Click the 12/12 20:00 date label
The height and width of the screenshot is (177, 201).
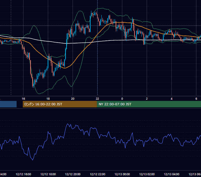pyautogui.click(x=73, y=174)
